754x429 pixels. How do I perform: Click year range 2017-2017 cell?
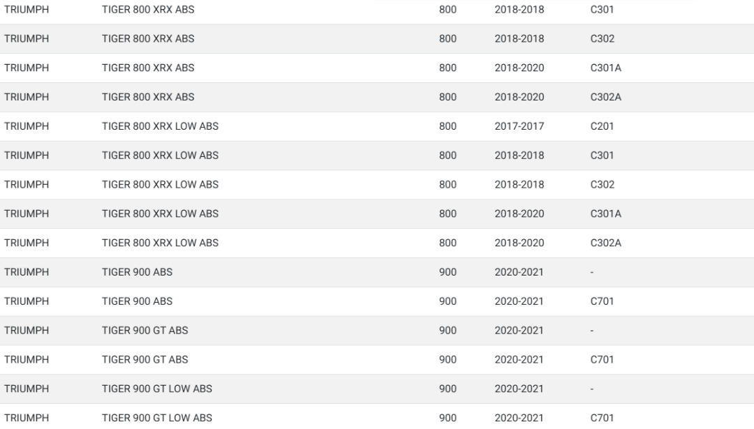point(519,126)
